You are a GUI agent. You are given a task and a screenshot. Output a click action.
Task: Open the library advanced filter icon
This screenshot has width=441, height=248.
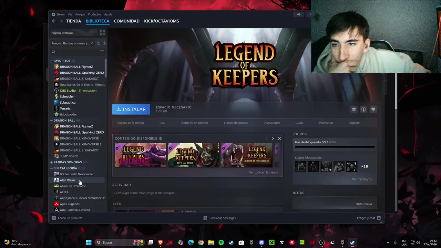(102, 52)
